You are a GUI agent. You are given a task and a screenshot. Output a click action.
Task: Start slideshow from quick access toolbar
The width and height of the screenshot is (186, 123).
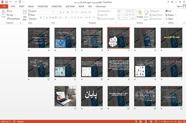point(20,2)
